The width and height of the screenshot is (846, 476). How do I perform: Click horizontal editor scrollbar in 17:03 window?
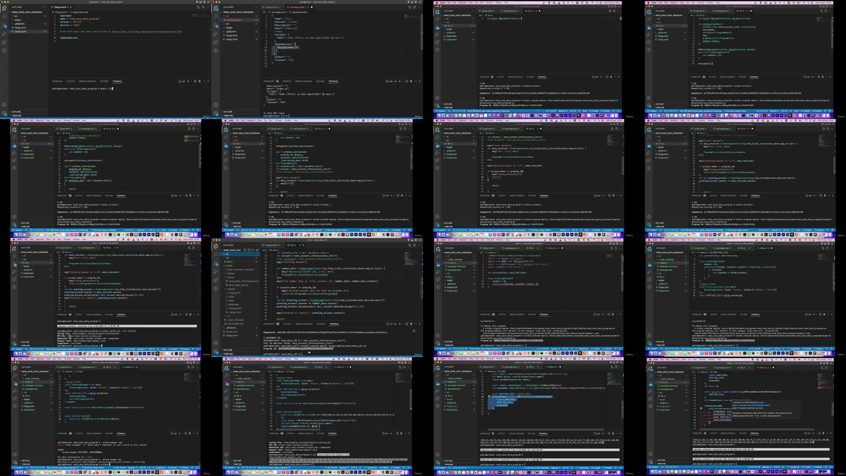[757, 429]
